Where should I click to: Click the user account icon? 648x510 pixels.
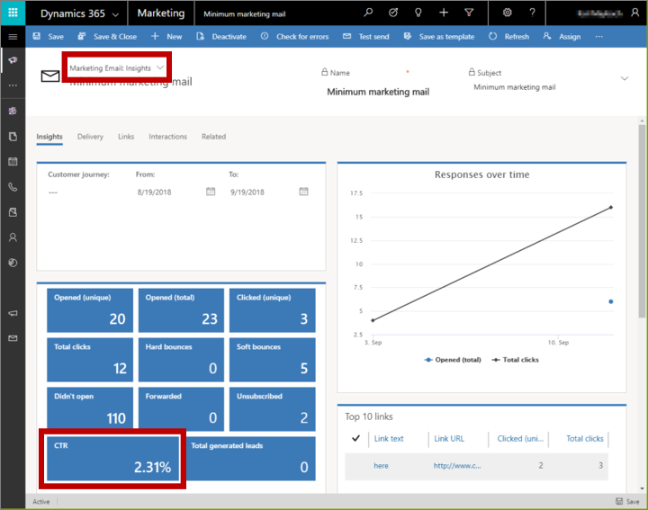(x=635, y=13)
